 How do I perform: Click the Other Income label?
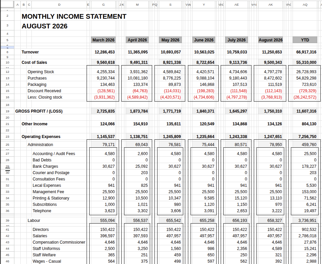coord(34,124)
